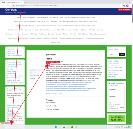Open Music Videos Menu item

click(28, 18)
